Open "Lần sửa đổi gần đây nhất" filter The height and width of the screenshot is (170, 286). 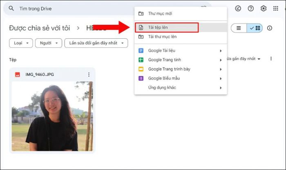96,43
